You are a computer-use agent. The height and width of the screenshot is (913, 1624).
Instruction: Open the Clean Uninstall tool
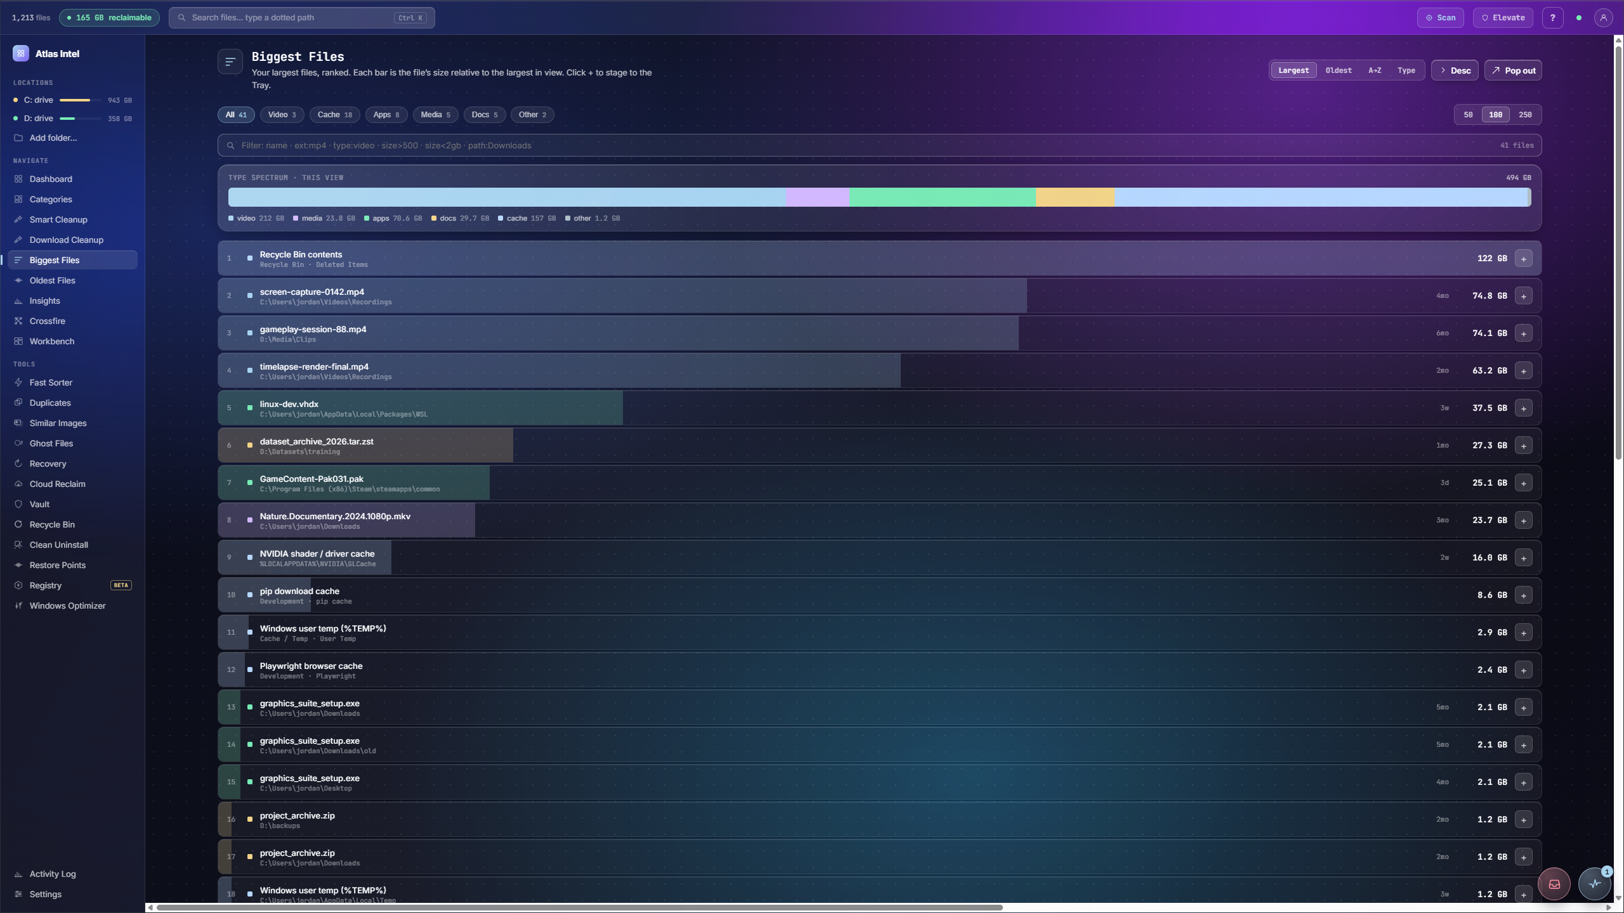click(x=72, y=545)
